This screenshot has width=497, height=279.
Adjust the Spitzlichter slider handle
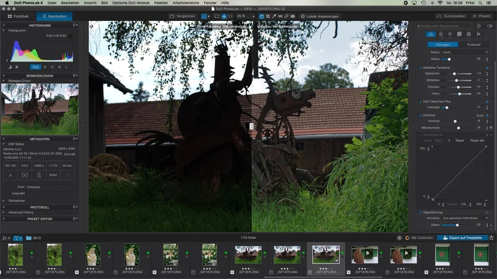point(454,74)
